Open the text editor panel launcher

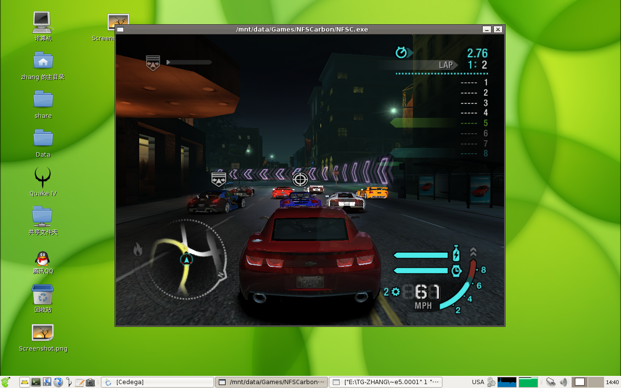(x=79, y=382)
